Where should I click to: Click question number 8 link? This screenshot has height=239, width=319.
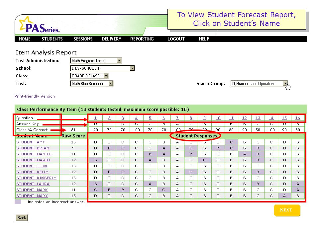pyautogui.click(x=191, y=118)
